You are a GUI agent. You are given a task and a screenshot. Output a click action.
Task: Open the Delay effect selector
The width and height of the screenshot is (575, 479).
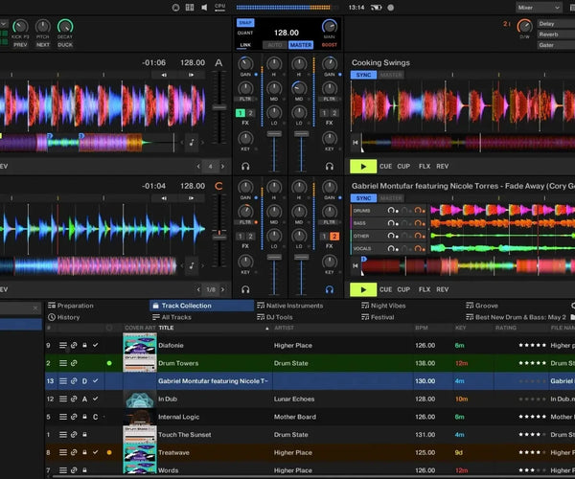556,23
